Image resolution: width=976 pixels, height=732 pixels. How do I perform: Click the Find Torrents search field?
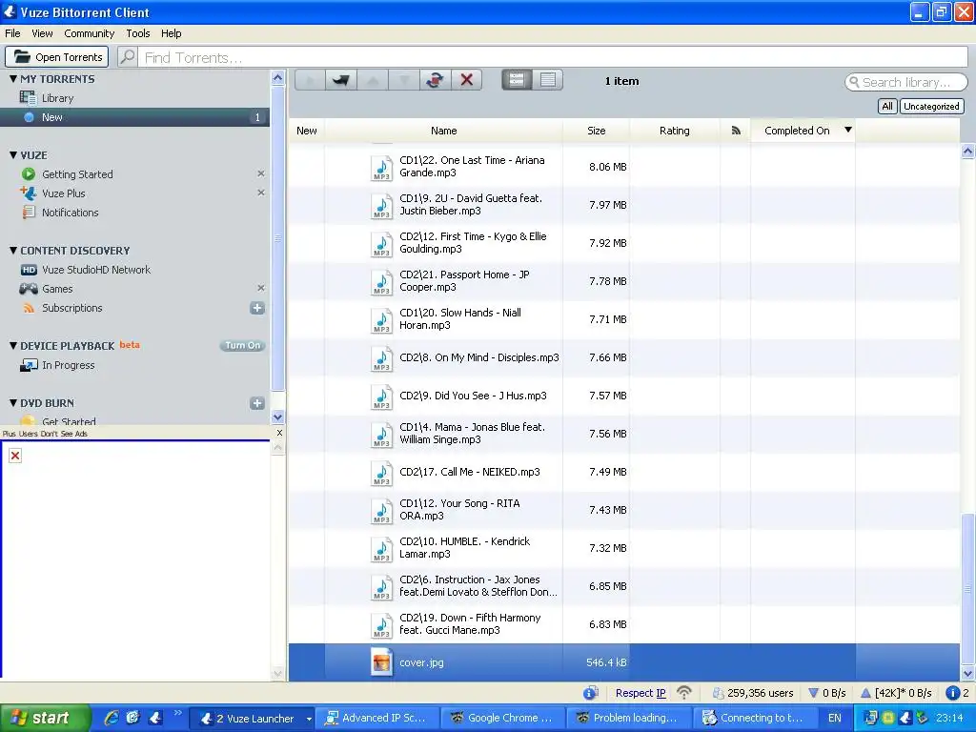tap(553, 57)
